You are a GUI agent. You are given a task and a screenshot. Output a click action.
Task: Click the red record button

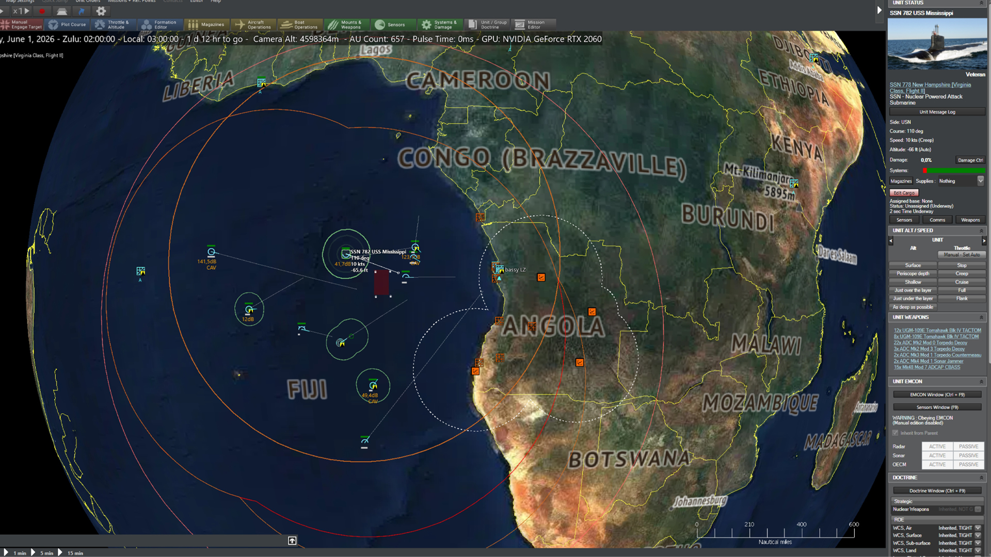[x=42, y=11]
